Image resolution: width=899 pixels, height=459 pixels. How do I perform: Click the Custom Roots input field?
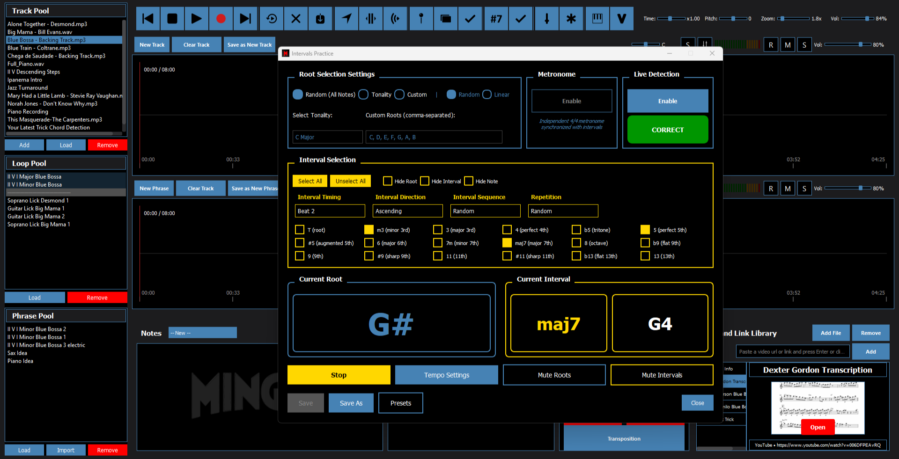point(434,137)
